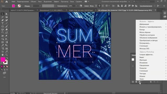Viewport: 167px width, 94px height.
Task: Select the Lasso tool
Action: click(x=7, y=17)
